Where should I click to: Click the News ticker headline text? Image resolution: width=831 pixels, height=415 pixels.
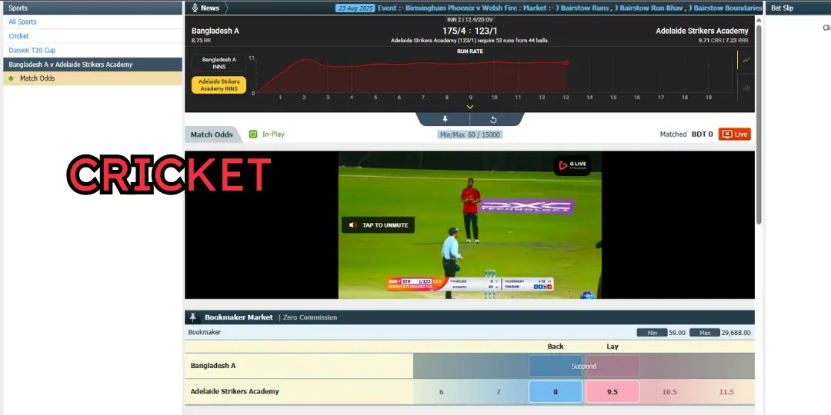(569, 8)
